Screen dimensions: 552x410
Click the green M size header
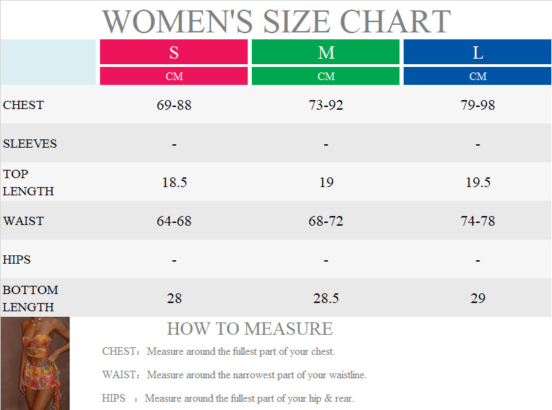pyautogui.click(x=326, y=52)
